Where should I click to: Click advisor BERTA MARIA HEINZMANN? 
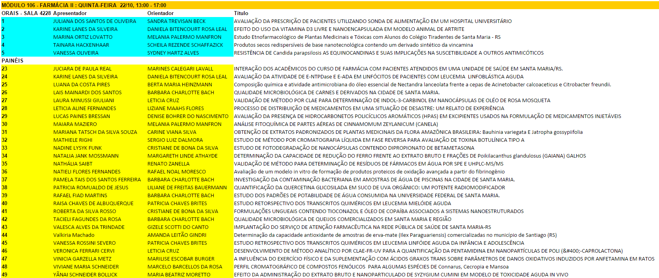180,84
